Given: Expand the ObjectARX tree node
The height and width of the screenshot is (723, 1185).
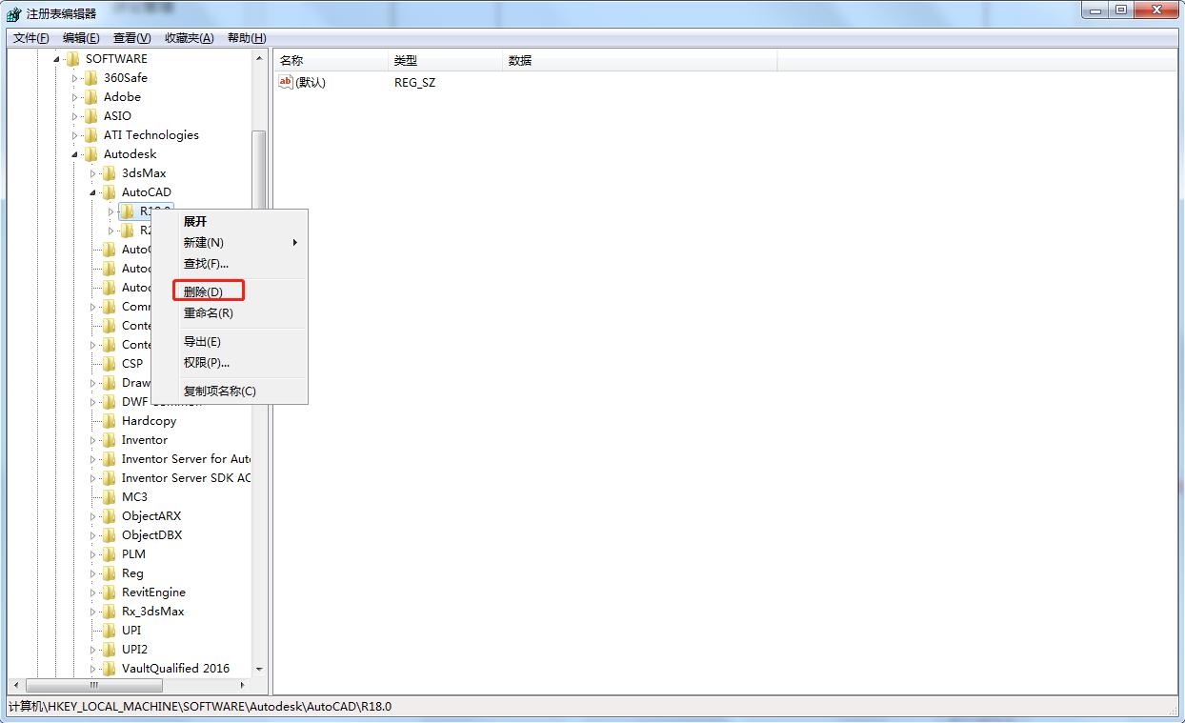Looking at the screenshot, I should [93, 516].
